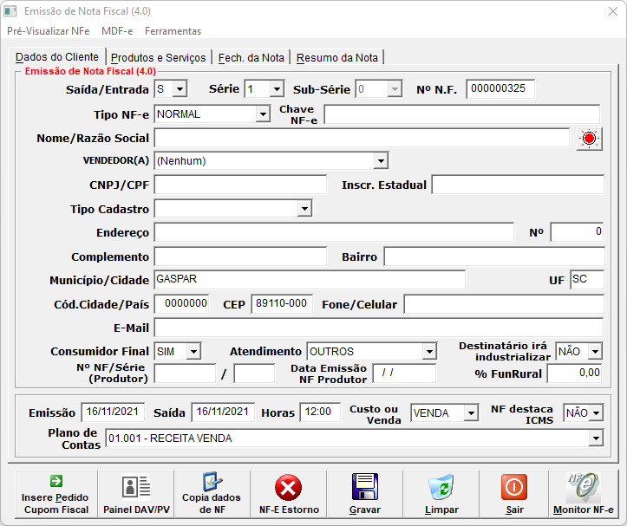Open the NF destaca ICMS dropdown
The image size is (627, 526).
click(x=595, y=413)
